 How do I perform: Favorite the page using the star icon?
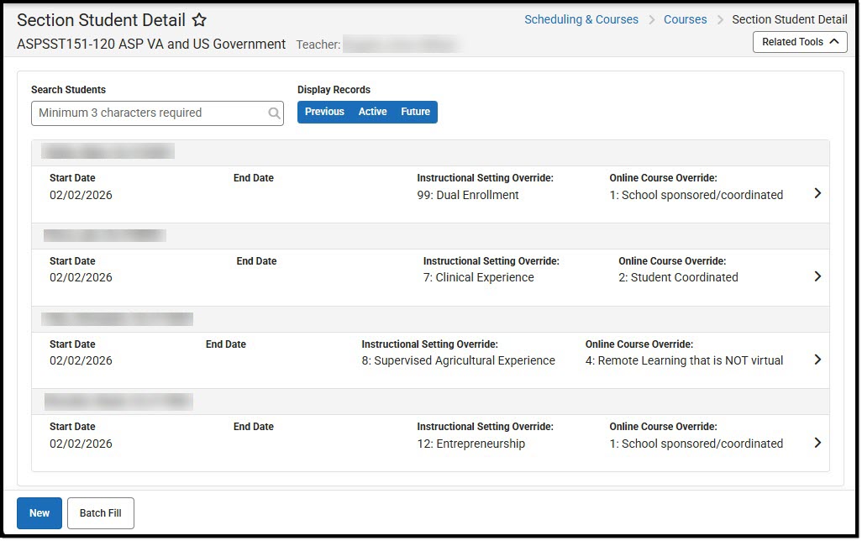tap(199, 18)
